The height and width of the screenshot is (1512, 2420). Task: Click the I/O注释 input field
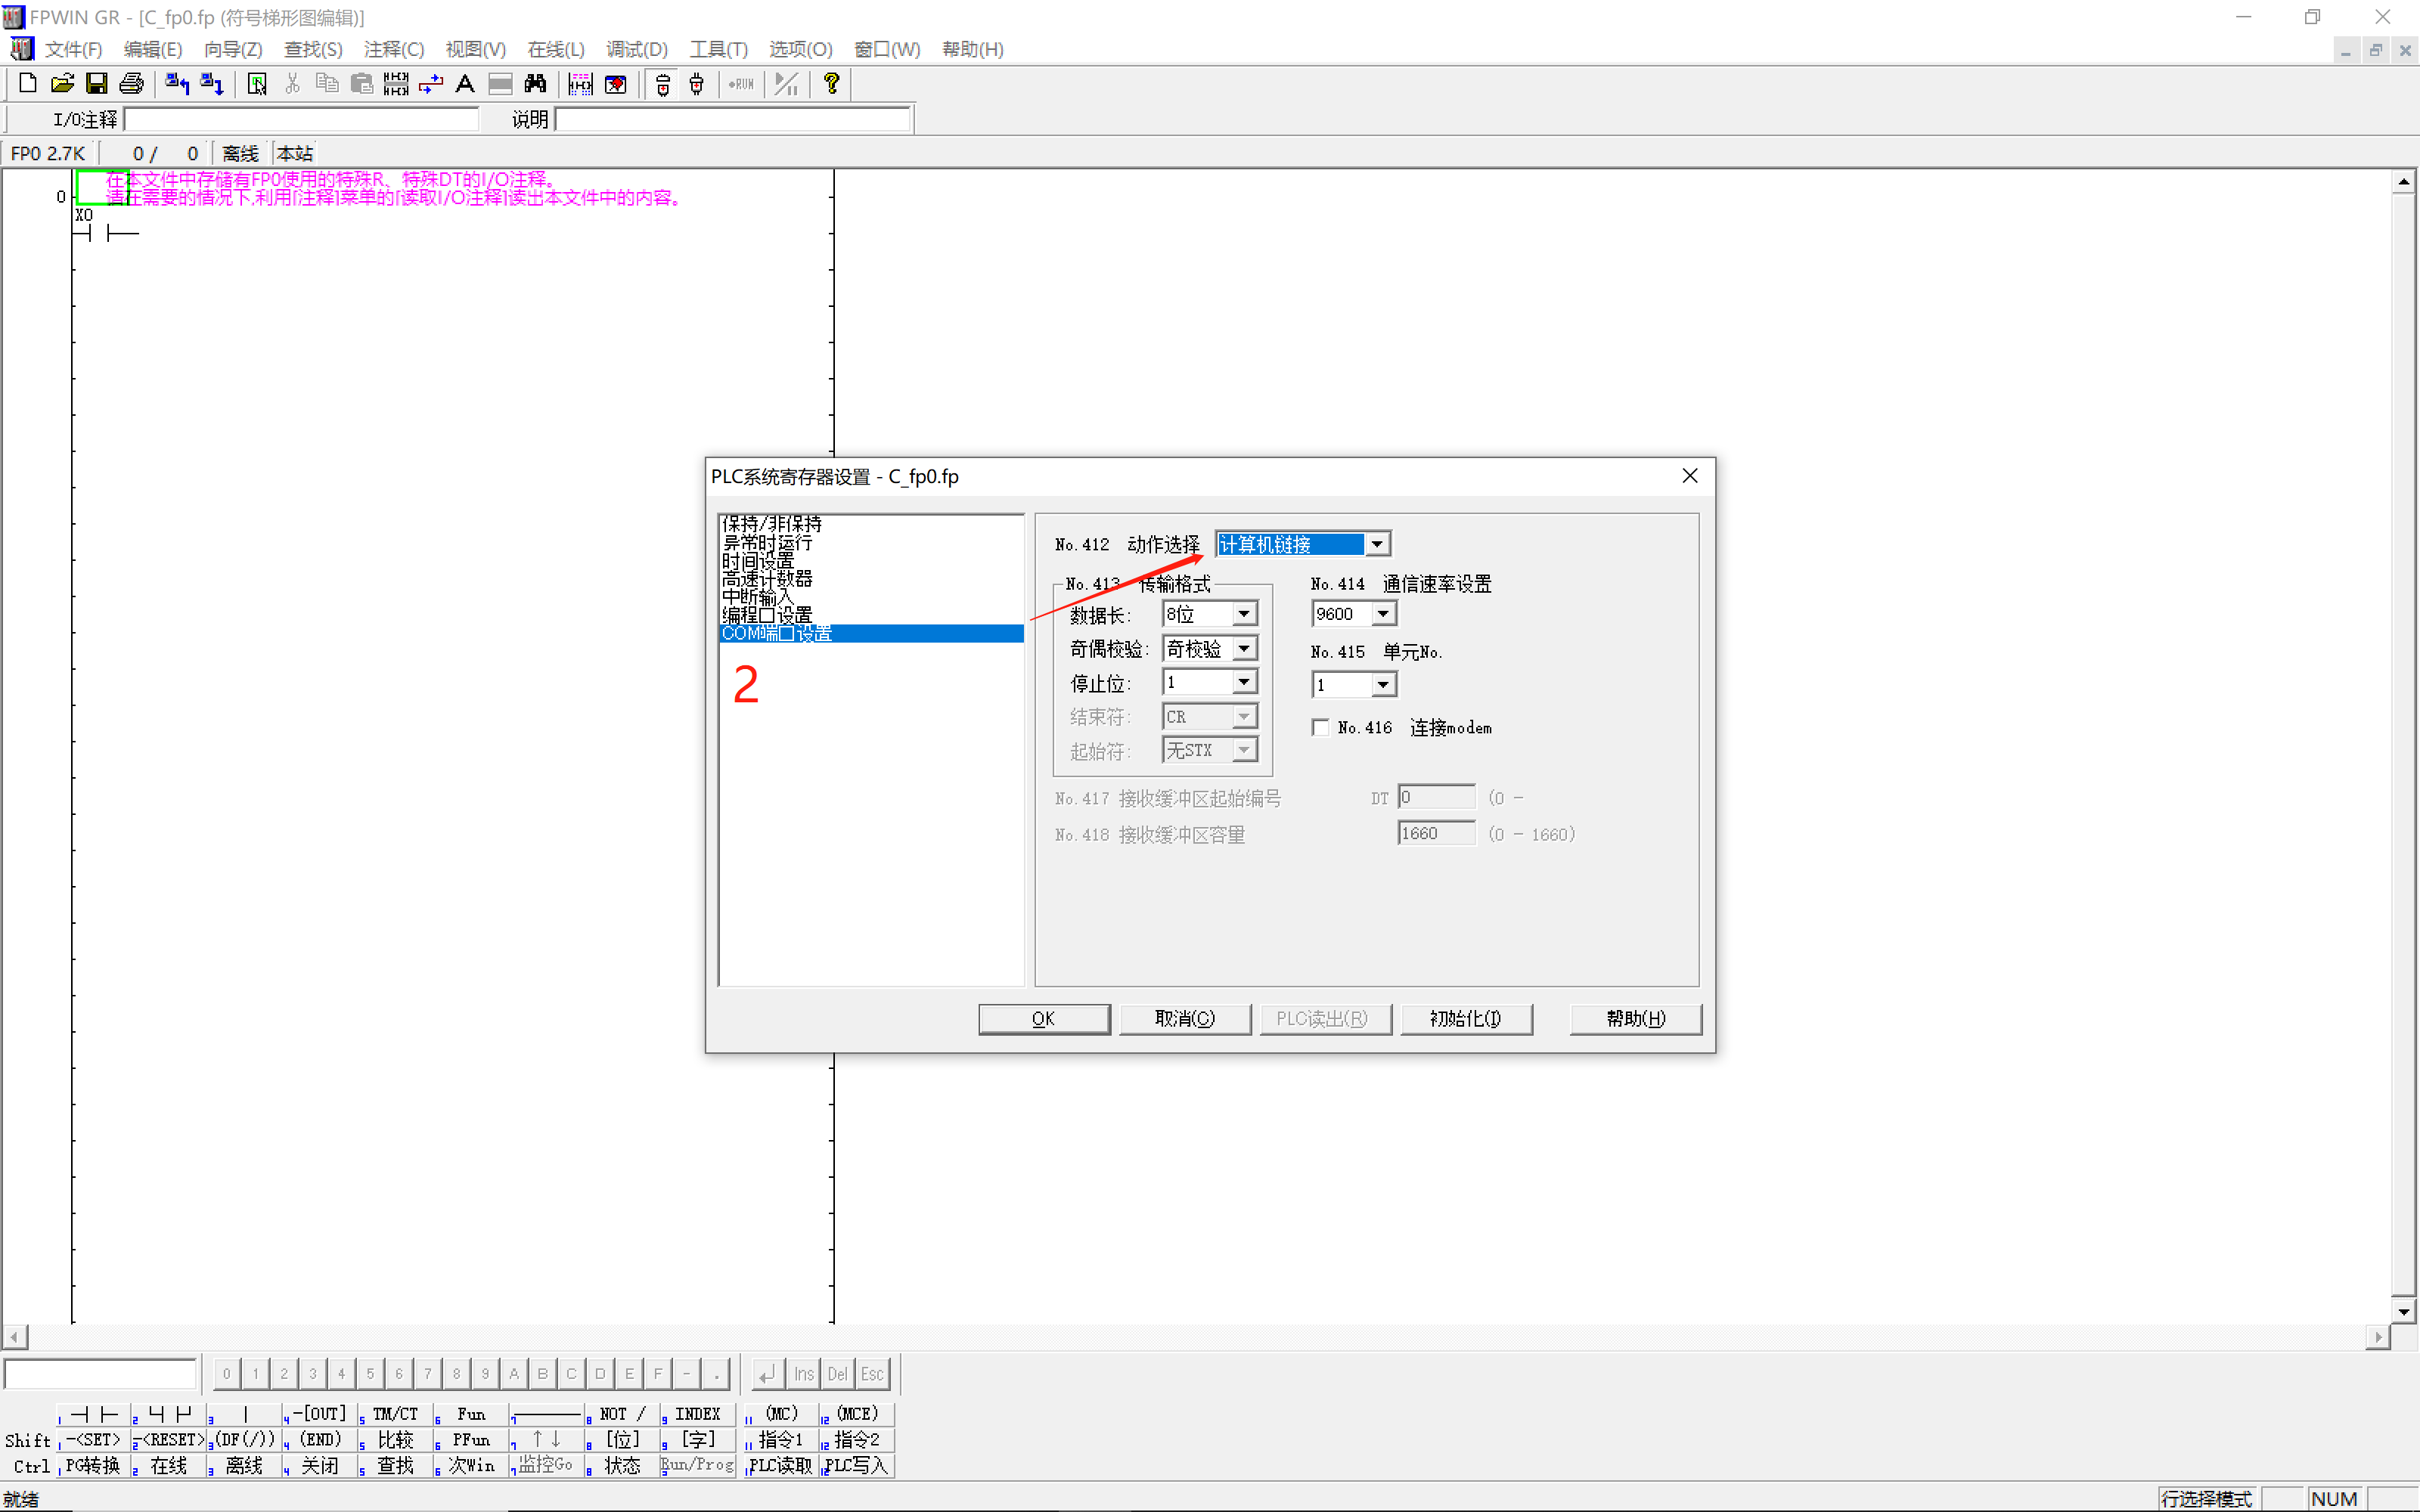[x=300, y=120]
